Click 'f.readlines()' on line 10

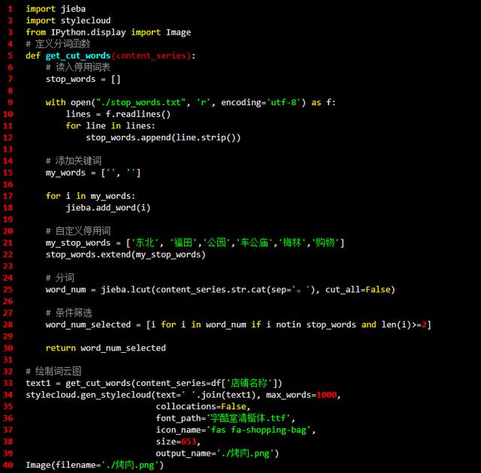[138, 114]
